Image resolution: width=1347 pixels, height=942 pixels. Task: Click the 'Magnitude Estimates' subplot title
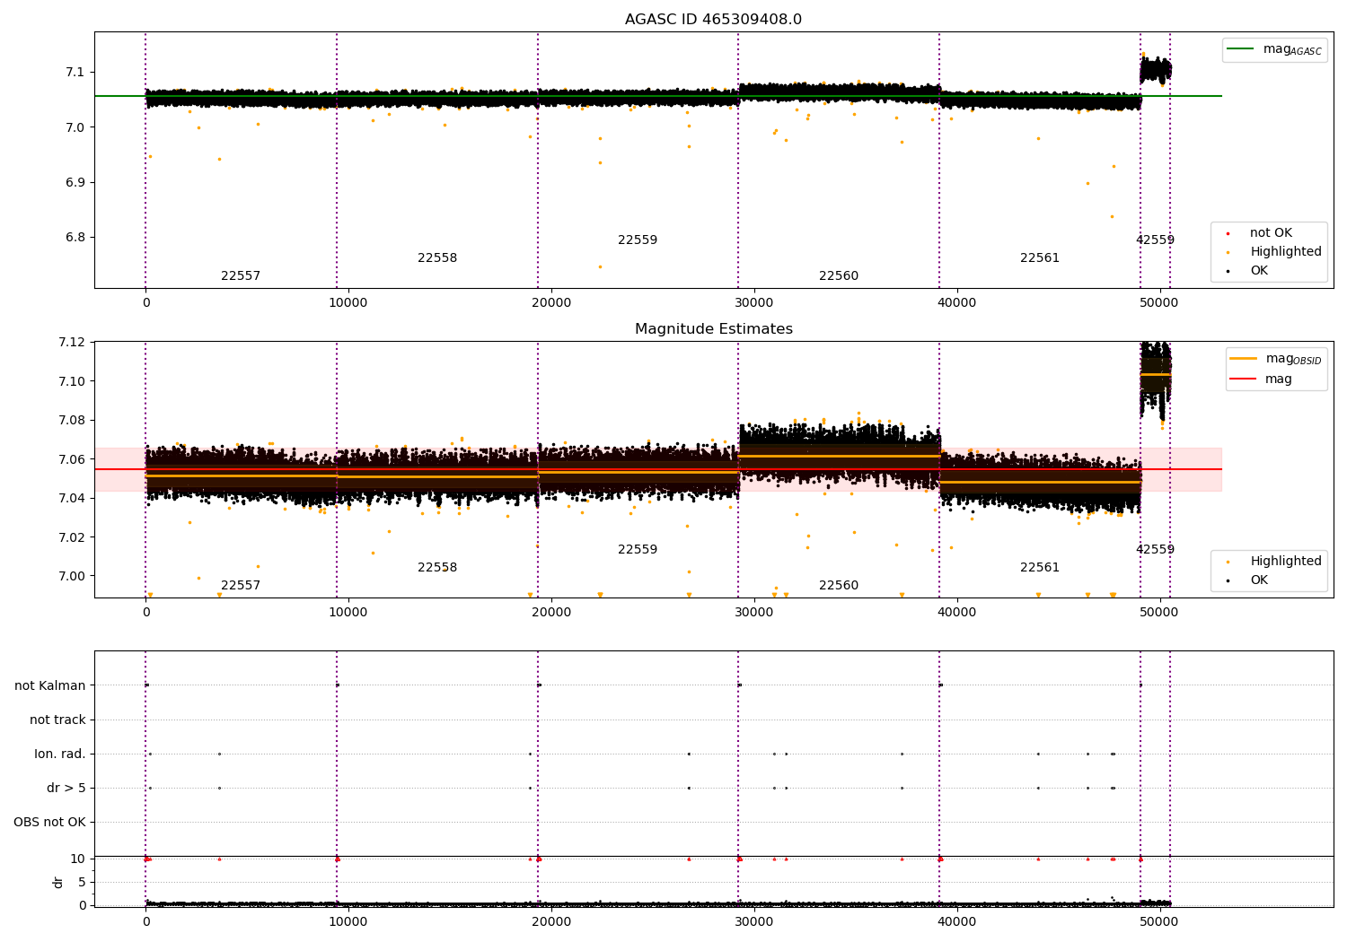(713, 329)
